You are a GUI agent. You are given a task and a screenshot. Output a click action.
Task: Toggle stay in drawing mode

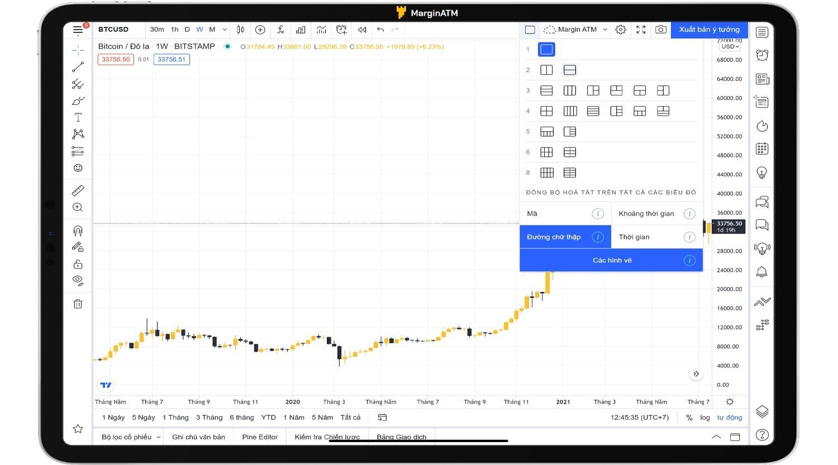click(78, 247)
